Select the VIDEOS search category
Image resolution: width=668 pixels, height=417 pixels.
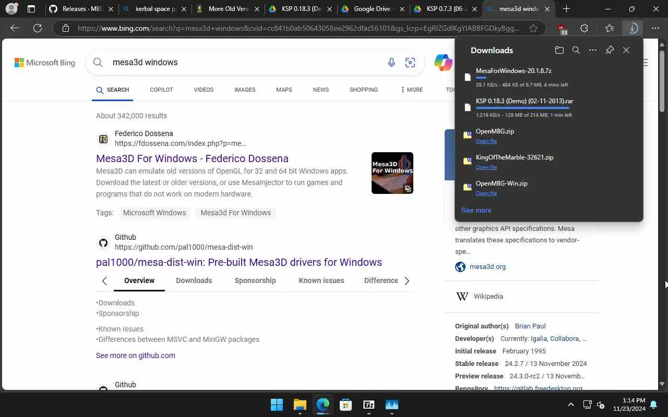(x=204, y=90)
